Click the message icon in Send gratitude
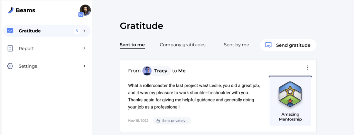Image resolution: width=354 pixels, height=135 pixels. (x=268, y=45)
